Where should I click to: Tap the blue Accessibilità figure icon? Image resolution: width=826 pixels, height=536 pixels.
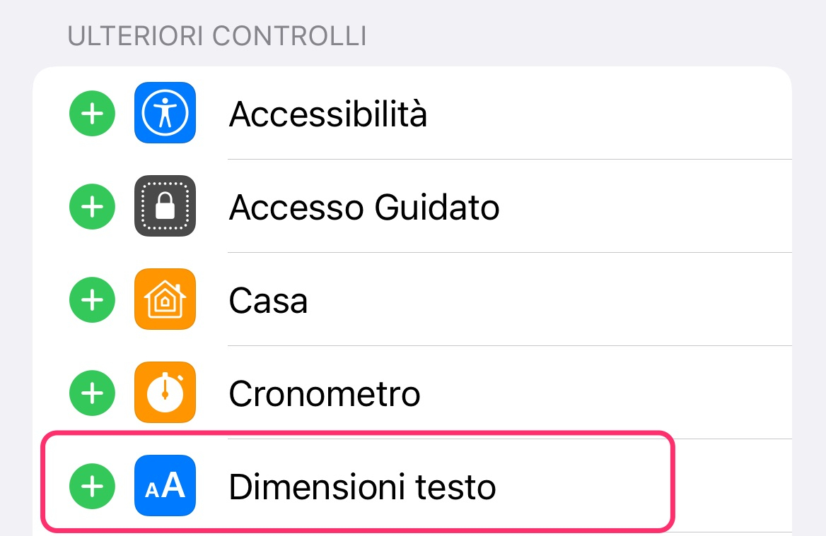(x=165, y=113)
